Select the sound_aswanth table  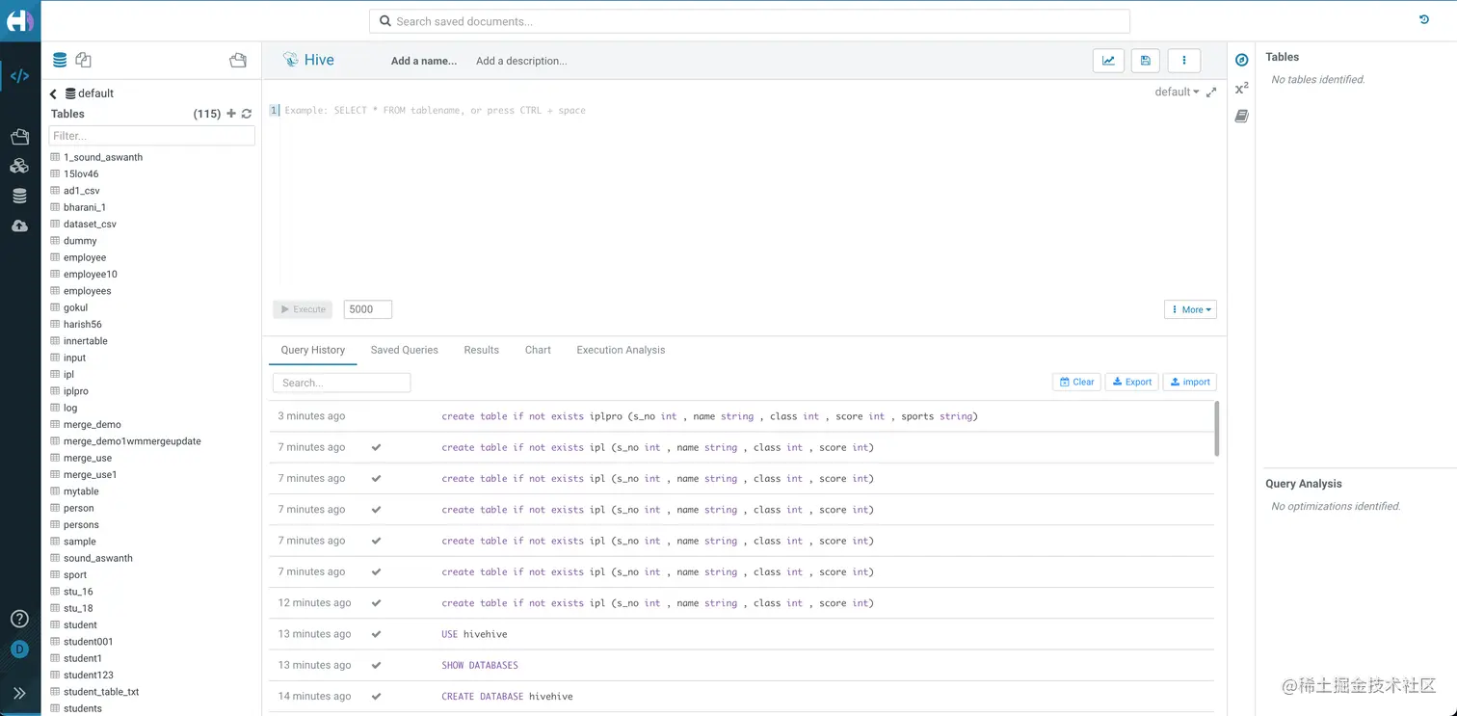[98, 558]
